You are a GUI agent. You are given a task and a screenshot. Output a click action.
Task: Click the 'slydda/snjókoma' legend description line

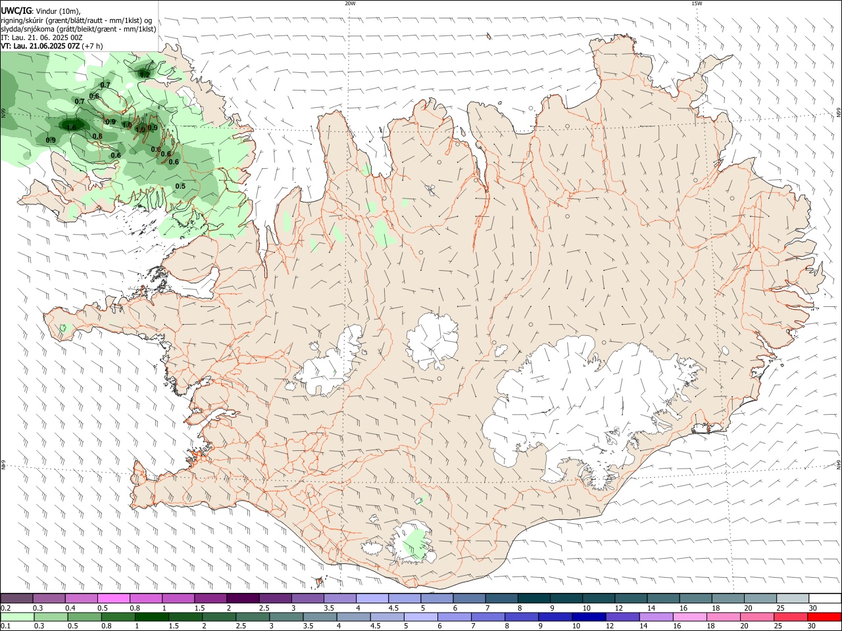click(78, 29)
